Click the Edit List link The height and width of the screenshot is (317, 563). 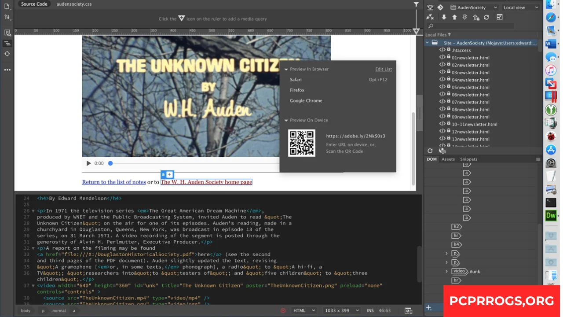(384, 69)
